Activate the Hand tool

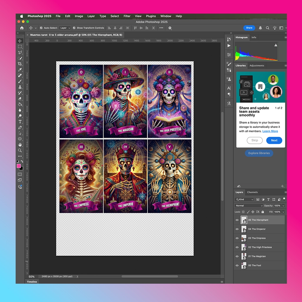point(20,145)
